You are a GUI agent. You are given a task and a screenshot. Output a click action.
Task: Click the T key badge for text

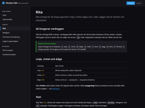point(93,47)
